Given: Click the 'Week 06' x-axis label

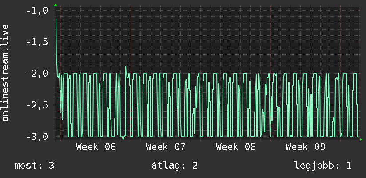Looking at the screenshot, I should coord(96,147).
